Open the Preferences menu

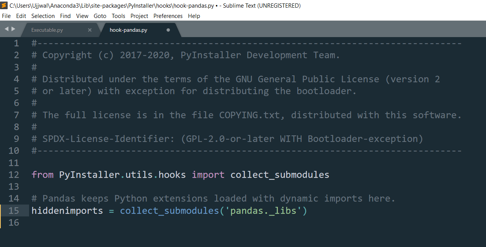pos(168,16)
